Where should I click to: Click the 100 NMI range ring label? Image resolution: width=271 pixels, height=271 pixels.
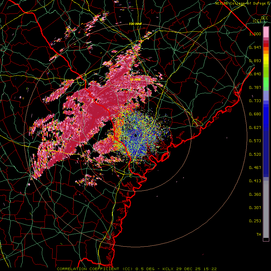coord(135,24)
